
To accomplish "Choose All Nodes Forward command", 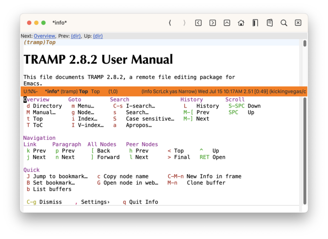I will point(105,157).
